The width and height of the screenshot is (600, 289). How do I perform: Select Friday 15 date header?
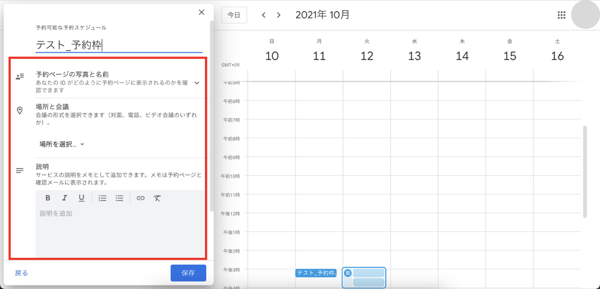click(510, 56)
